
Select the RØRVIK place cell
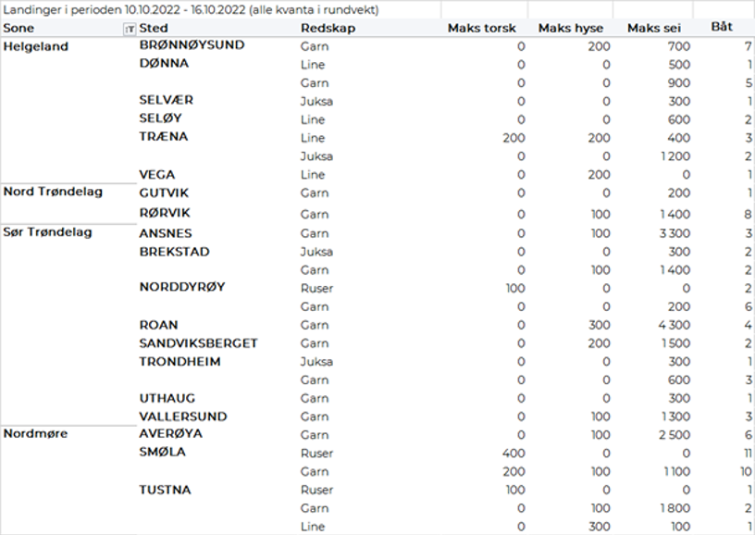point(165,213)
